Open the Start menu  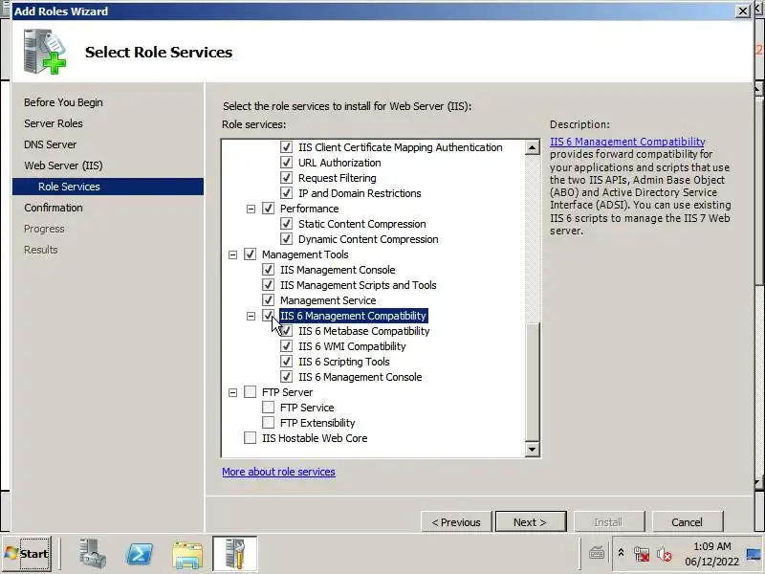click(x=28, y=554)
